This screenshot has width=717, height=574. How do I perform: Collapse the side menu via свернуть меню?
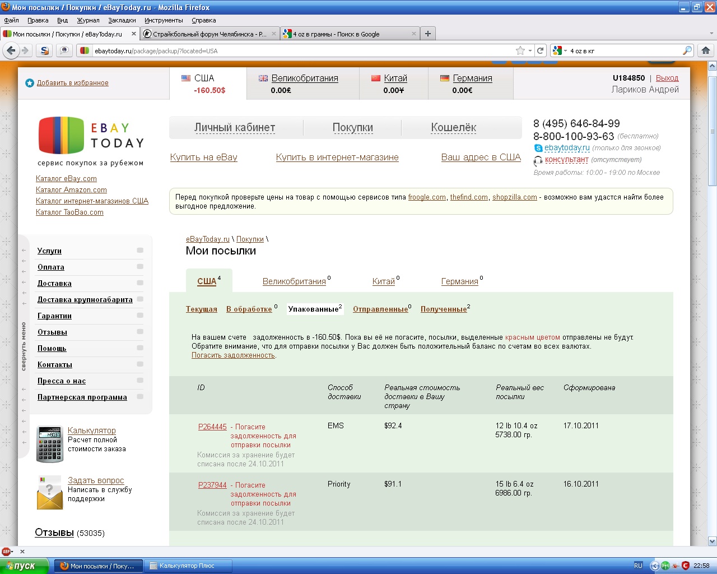[24, 346]
